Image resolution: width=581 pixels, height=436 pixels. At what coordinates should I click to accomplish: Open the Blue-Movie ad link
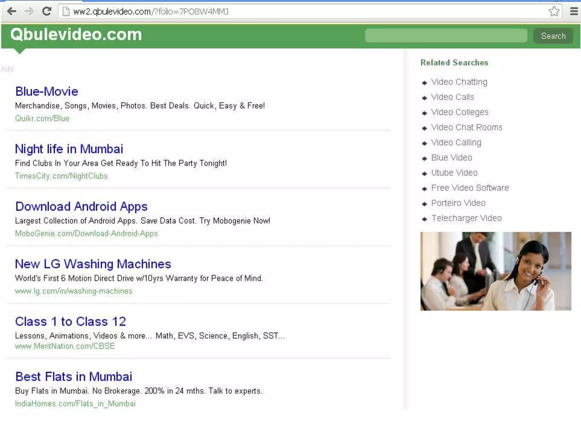[47, 91]
